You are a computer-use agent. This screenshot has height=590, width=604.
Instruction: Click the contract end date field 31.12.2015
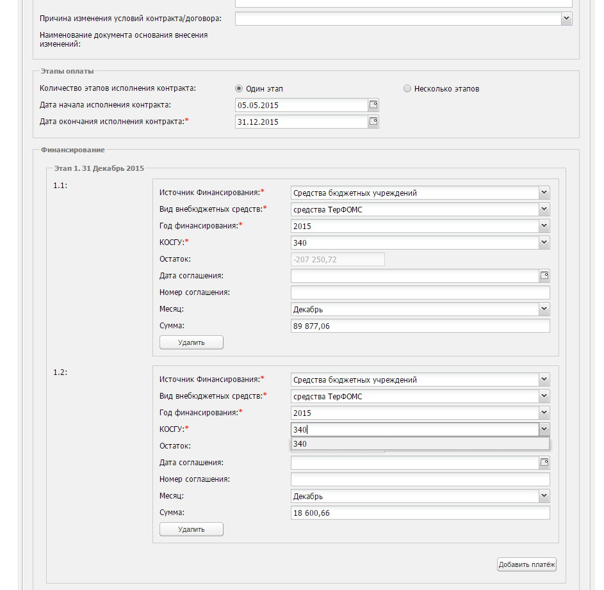(x=301, y=122)
